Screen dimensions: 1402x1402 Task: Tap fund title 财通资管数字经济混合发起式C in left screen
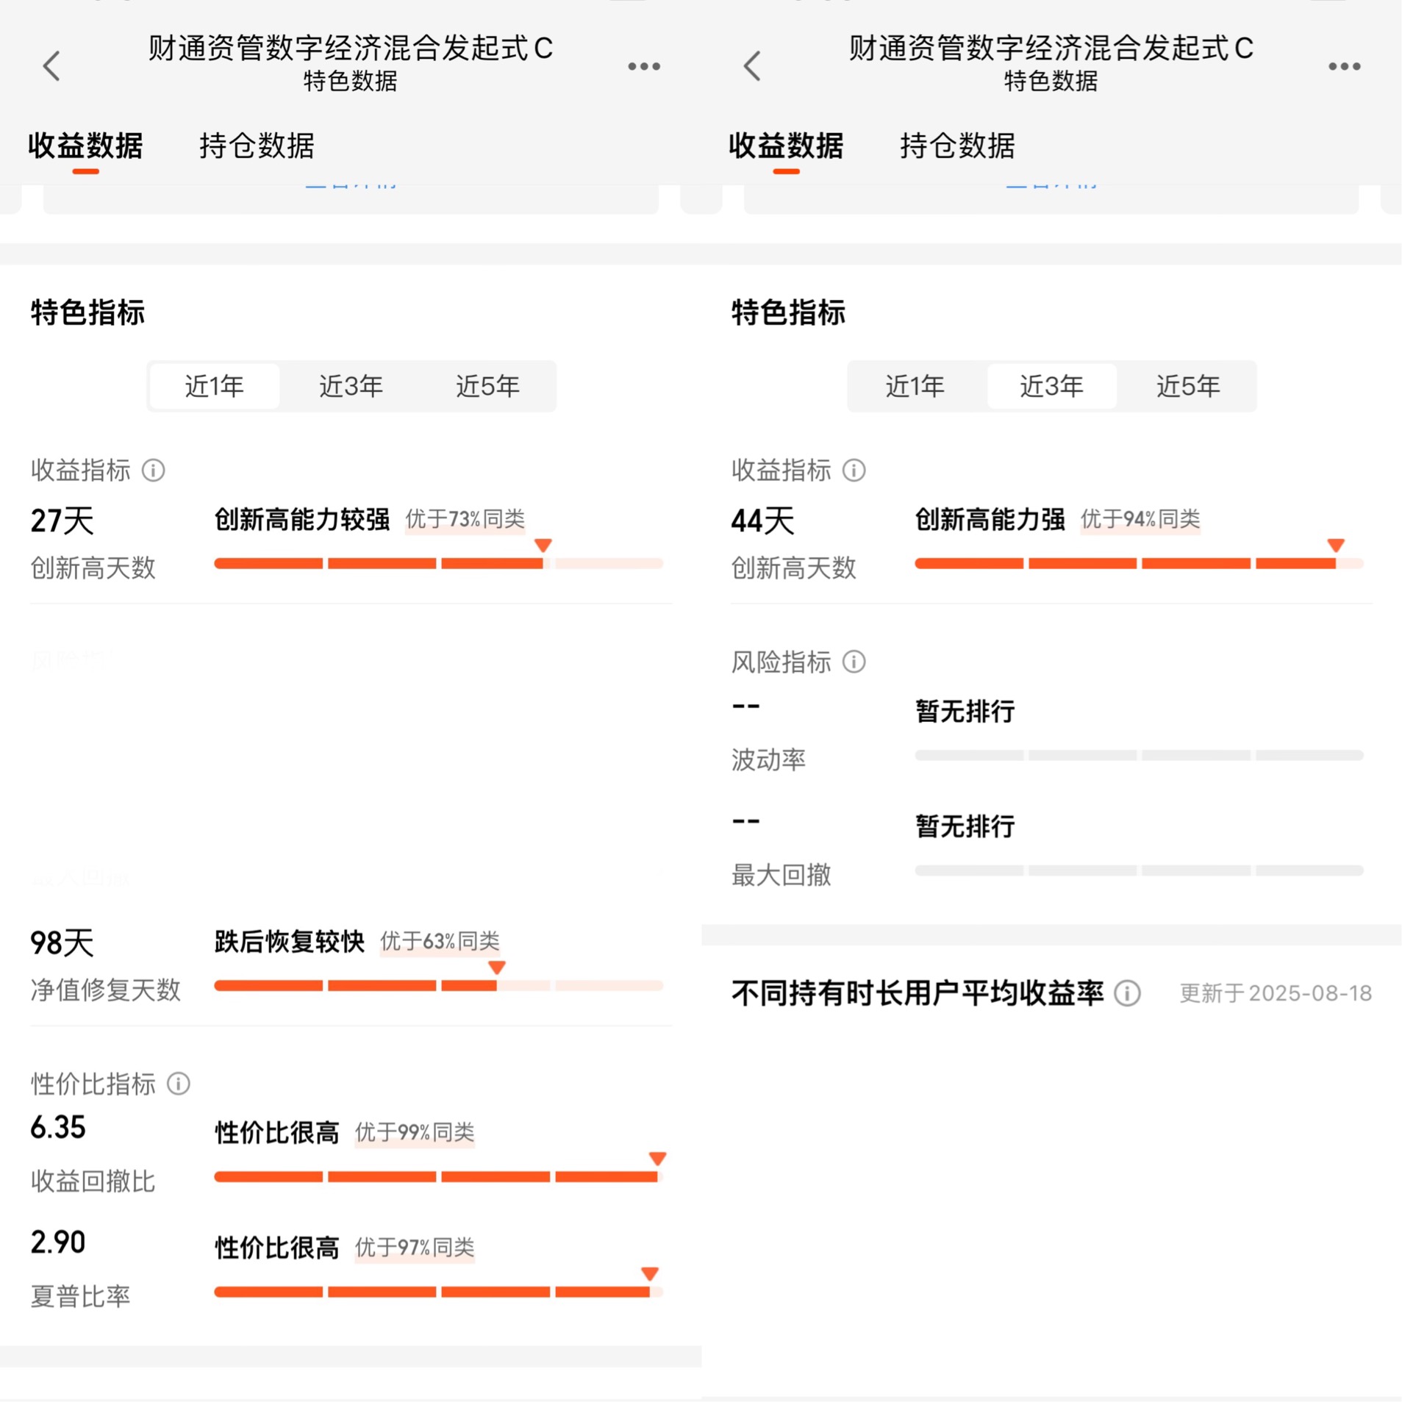click(351, 48)
